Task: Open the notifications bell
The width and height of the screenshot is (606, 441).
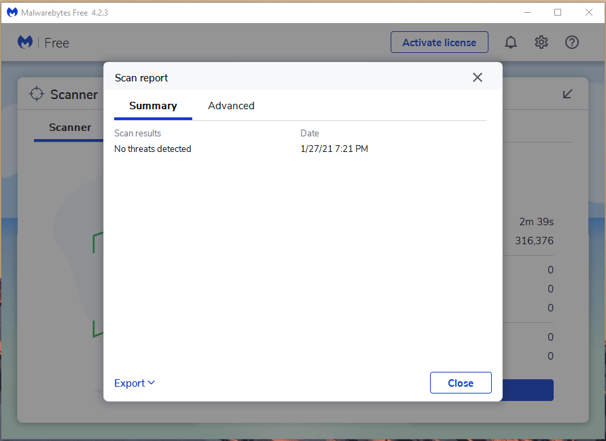Action: pos(510,42)
